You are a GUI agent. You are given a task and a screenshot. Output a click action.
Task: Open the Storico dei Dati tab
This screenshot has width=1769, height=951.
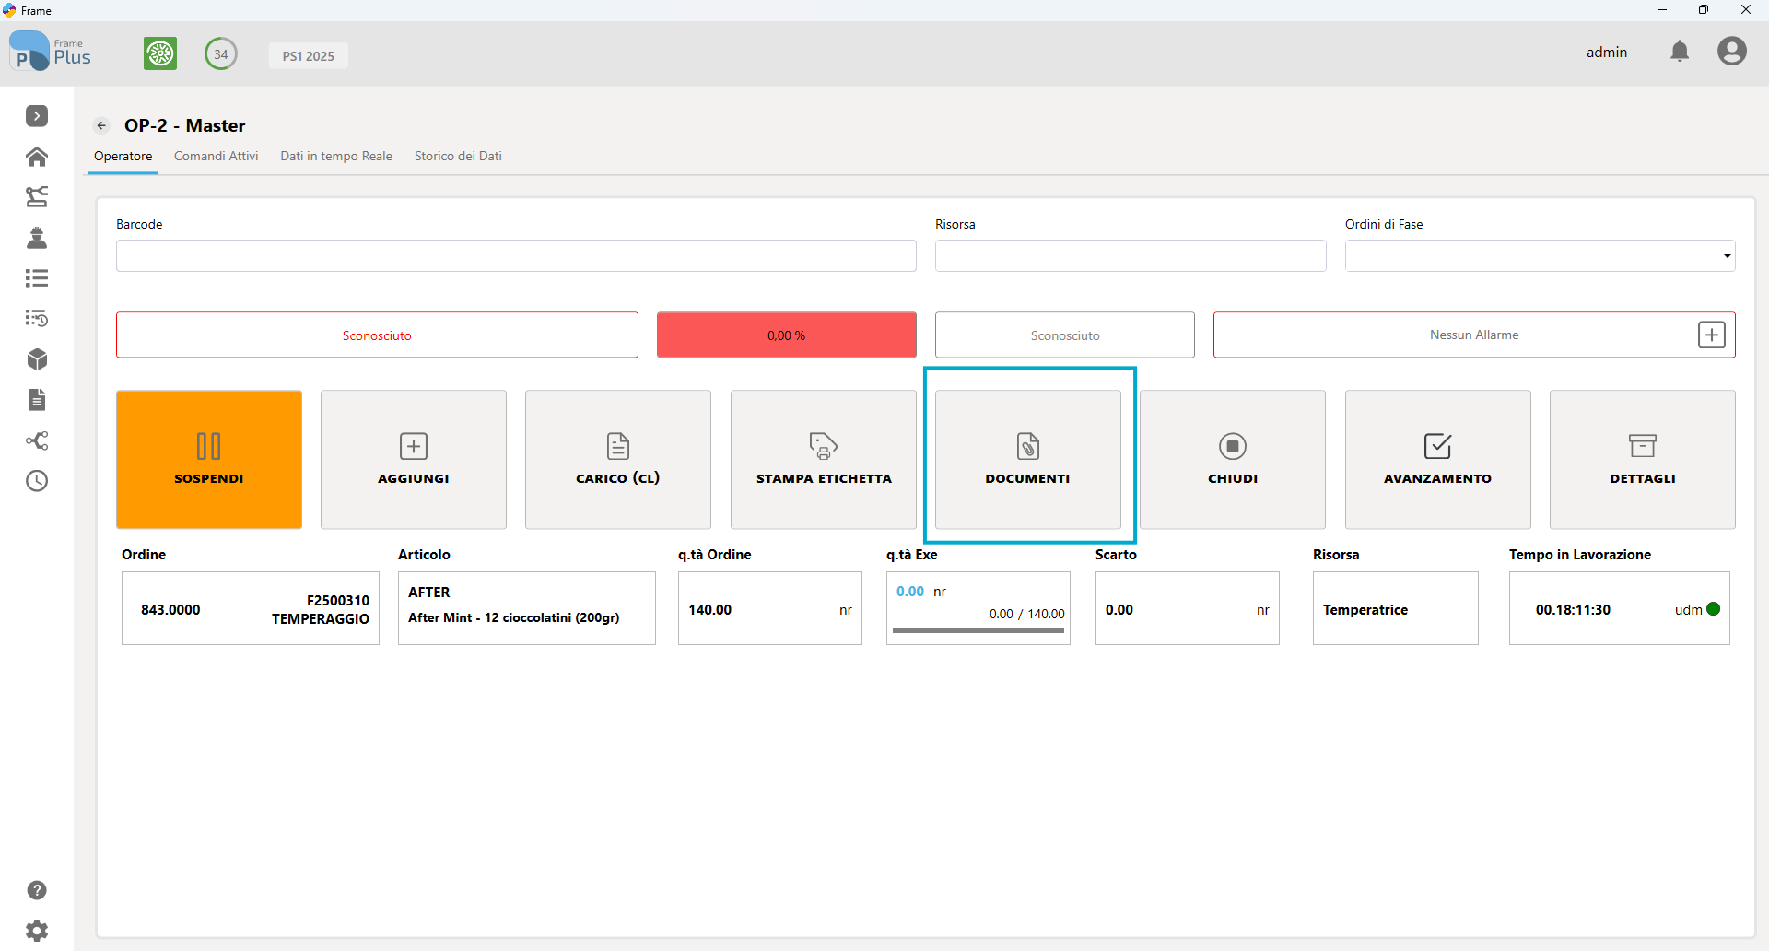pos(458,156)
